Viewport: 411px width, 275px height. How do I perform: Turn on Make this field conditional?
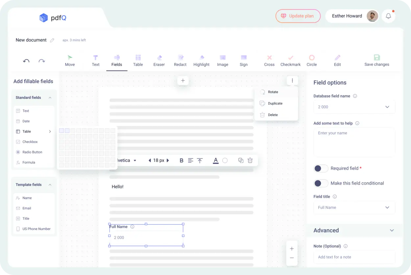click(321, 183)
